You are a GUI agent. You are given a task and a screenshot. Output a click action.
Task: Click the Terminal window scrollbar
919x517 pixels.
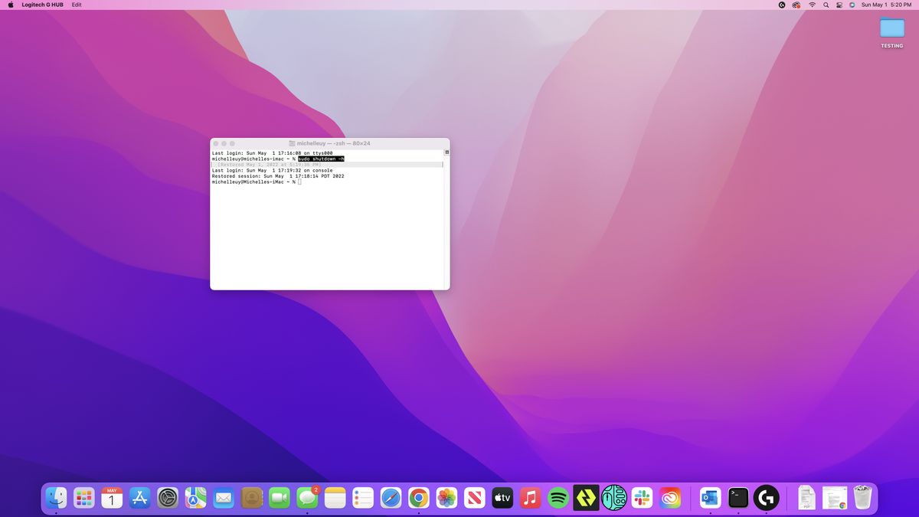(445, 152)
